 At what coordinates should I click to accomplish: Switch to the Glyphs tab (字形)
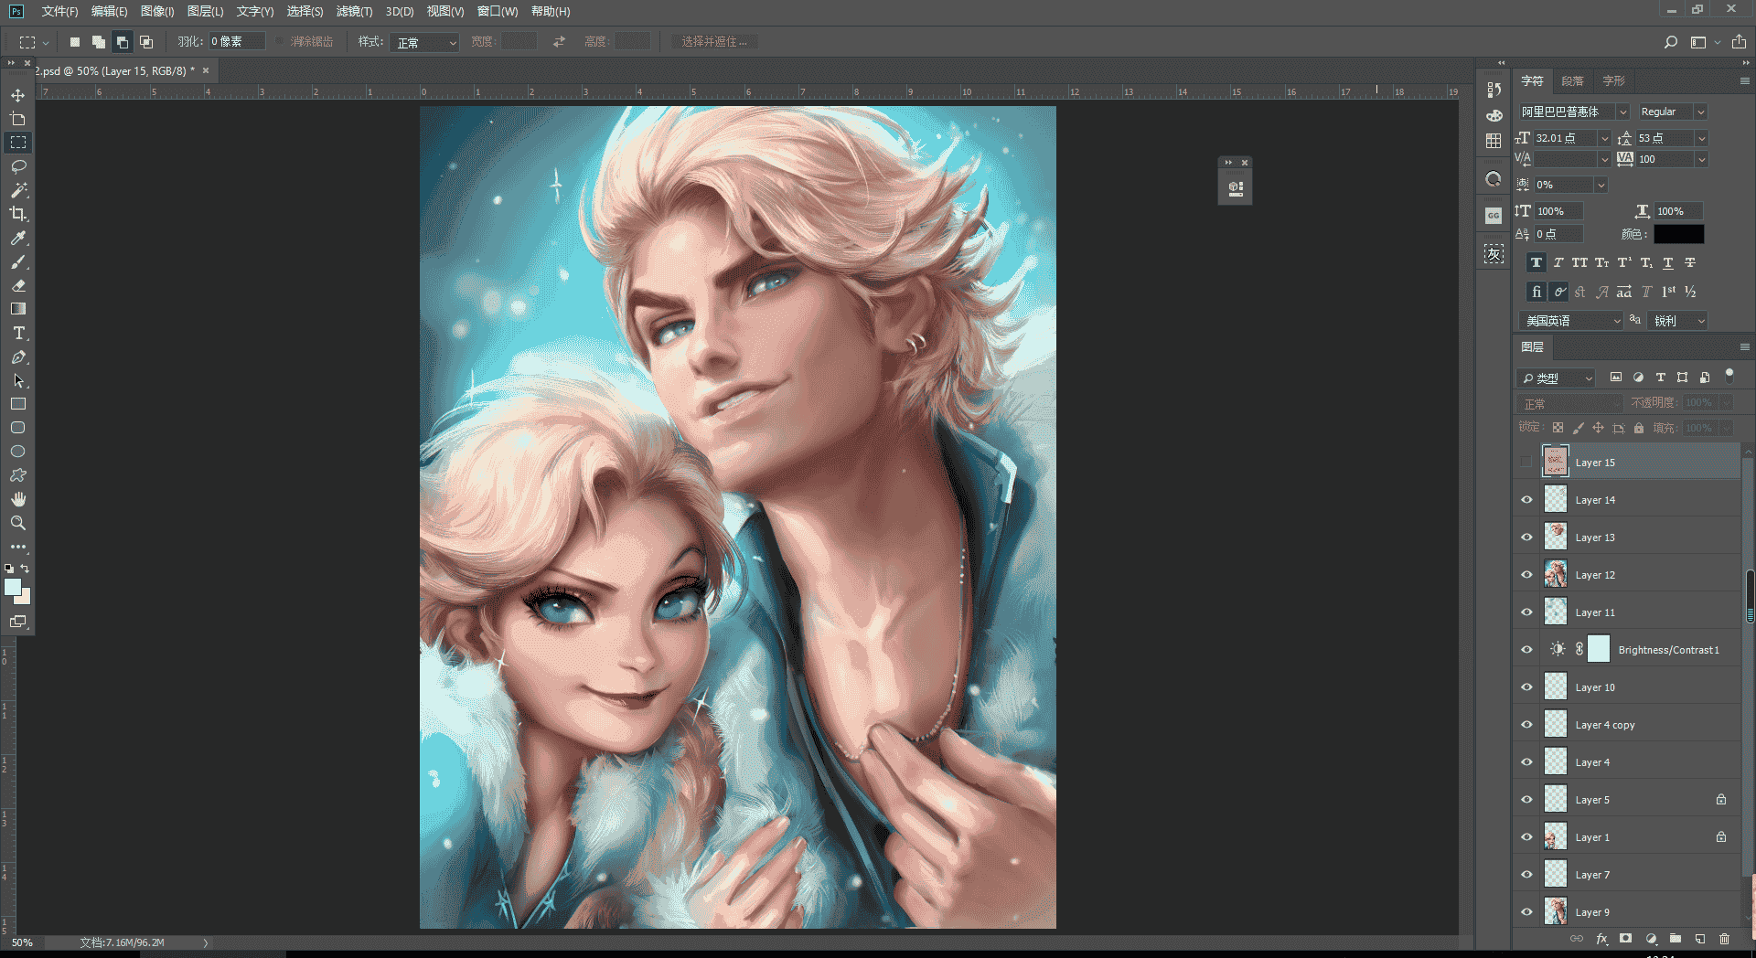coord(1613,81)
